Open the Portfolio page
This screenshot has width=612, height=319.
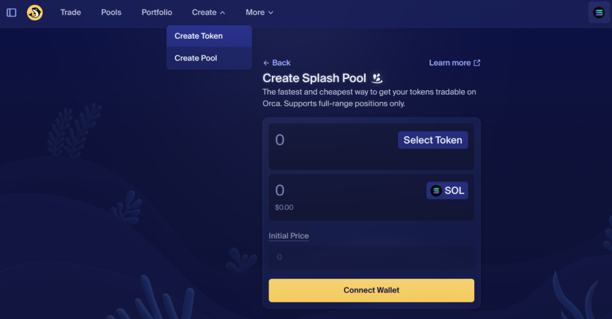(157, 12)
